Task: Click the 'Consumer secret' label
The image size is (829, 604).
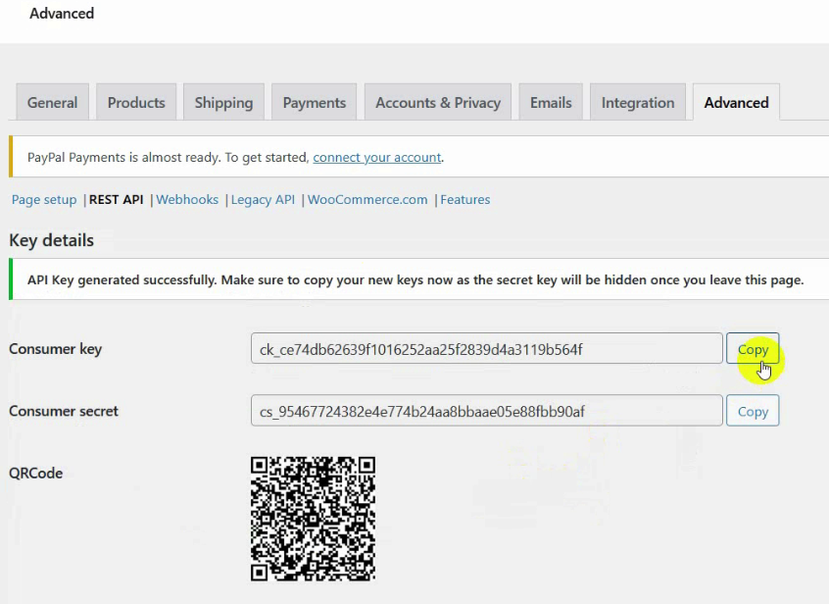Action: pos(64,411)
